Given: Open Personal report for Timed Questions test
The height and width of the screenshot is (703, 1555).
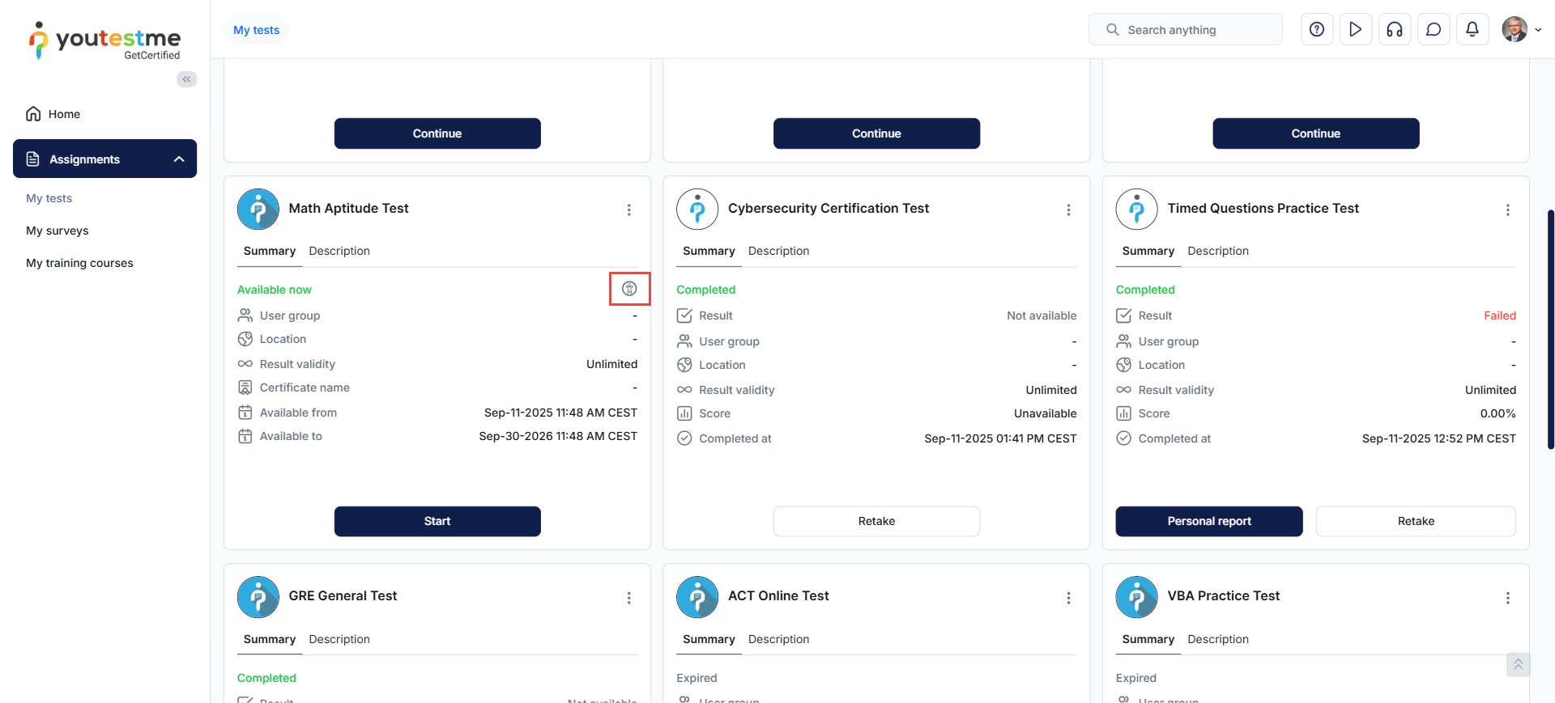Looking at the screenshot, I should click(x=1208, y=521).
